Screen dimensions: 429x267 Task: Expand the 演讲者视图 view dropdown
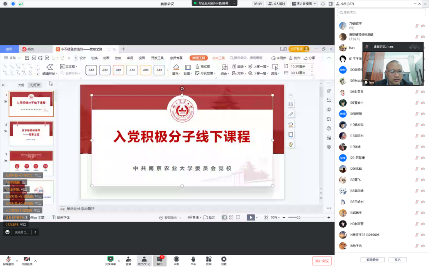point(304,4)
